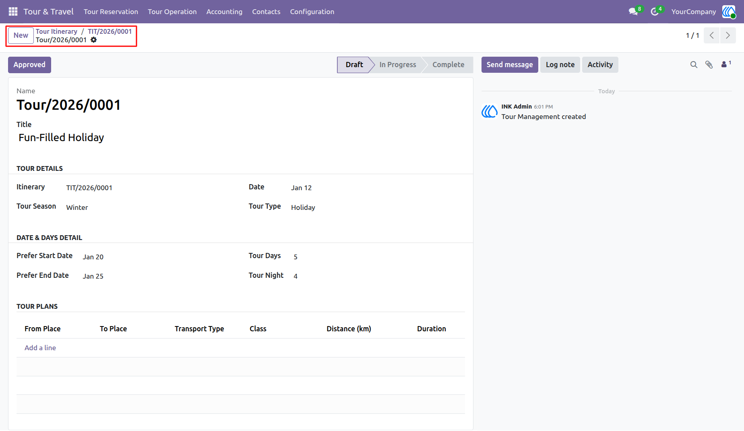744x431 pixels.
Task: Open the conversations messages icon
Action: (633, 12)
